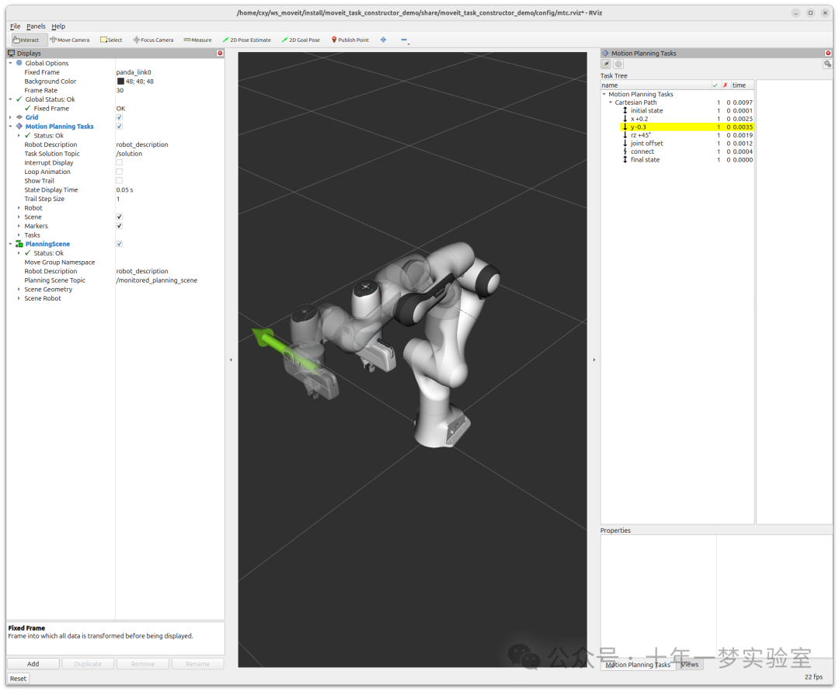This screenshot has width=839, height=692.
Task: Enable the Interrupt Display checkbox
Action: click(120, 162)
